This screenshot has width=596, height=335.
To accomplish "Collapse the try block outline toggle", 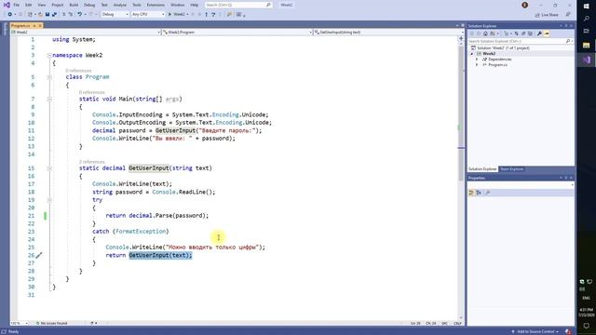I will (49, 200).
